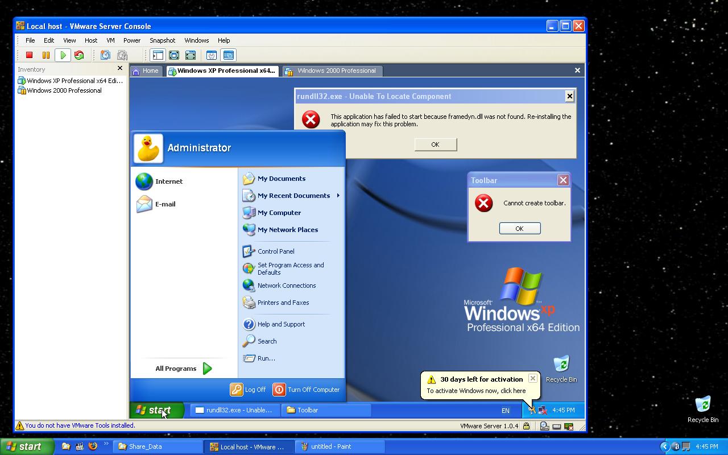Expand quick launch overflow chevron

(106, 444)
